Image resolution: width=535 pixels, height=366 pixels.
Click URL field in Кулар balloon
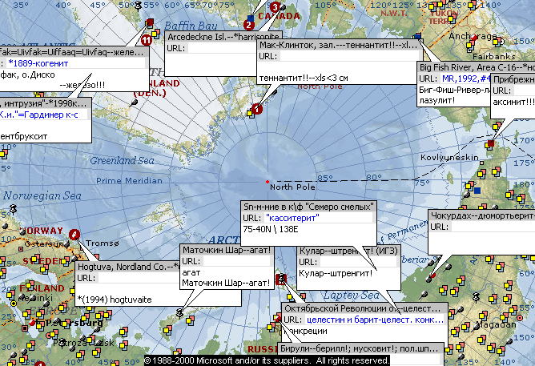pyautogui.click(x=358, y=262)
